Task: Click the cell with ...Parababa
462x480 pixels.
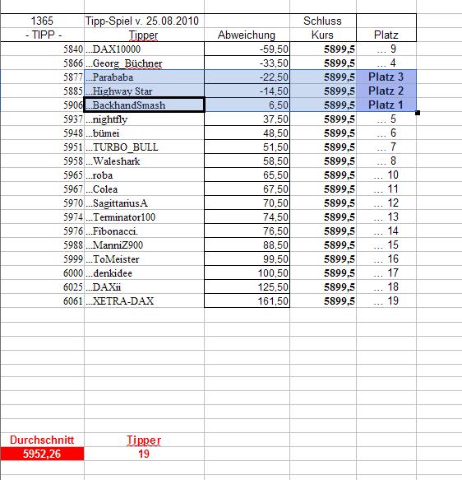Action: [x=144, y=77]
